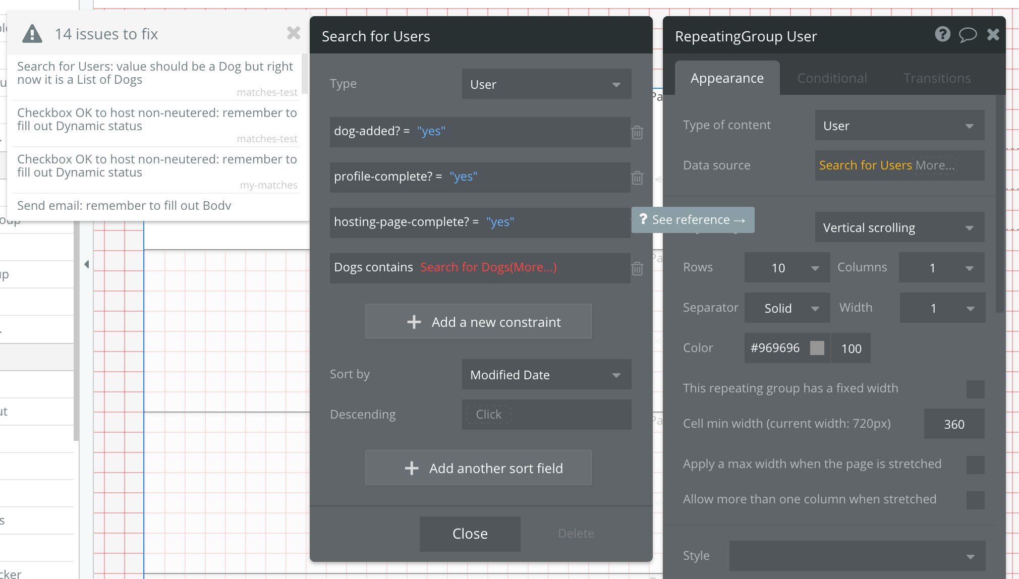Open the comment bubble icon
The height and width of the screenshot is (579, 1019).
968,34
